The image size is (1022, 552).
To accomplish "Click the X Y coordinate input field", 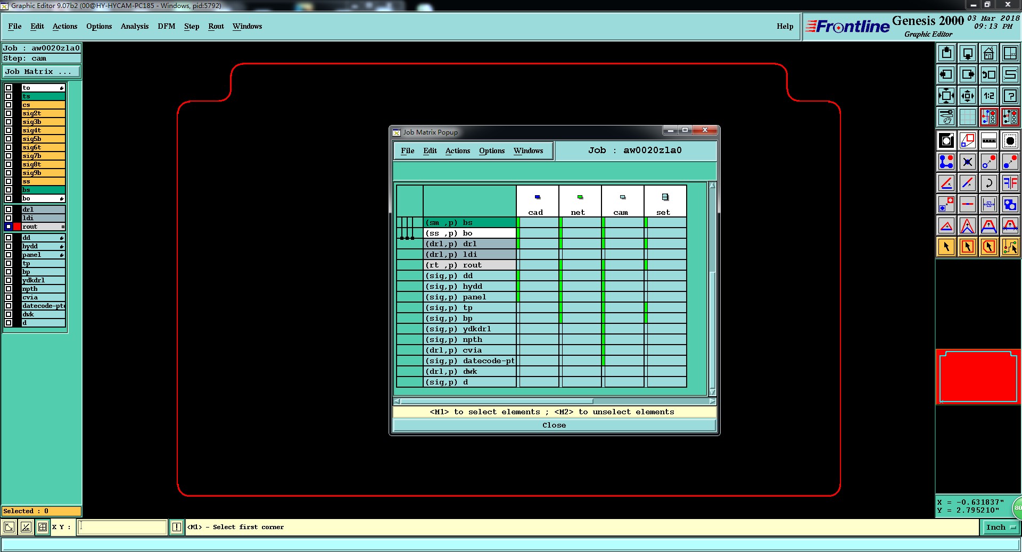I will point(122,527).
